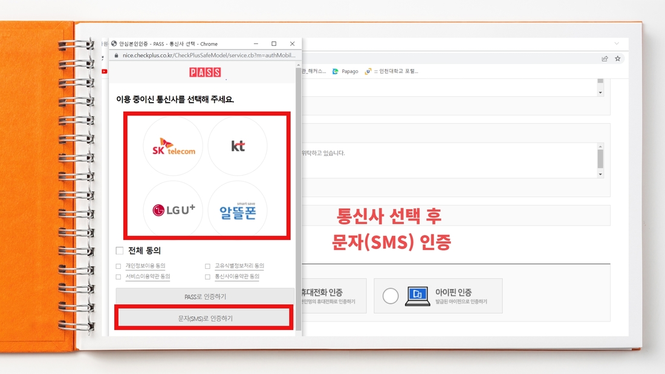Screen dimensions: 665x374
Task: Click down arrow of upper text box scrollbar
Action: 600,92
